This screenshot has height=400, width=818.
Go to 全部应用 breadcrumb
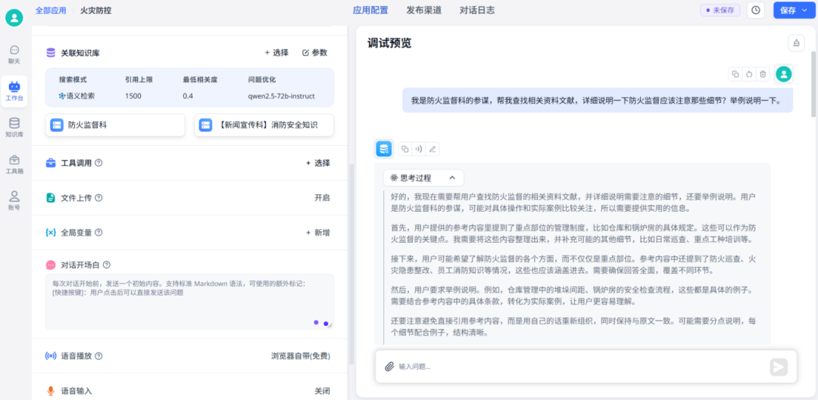(52, 10)
